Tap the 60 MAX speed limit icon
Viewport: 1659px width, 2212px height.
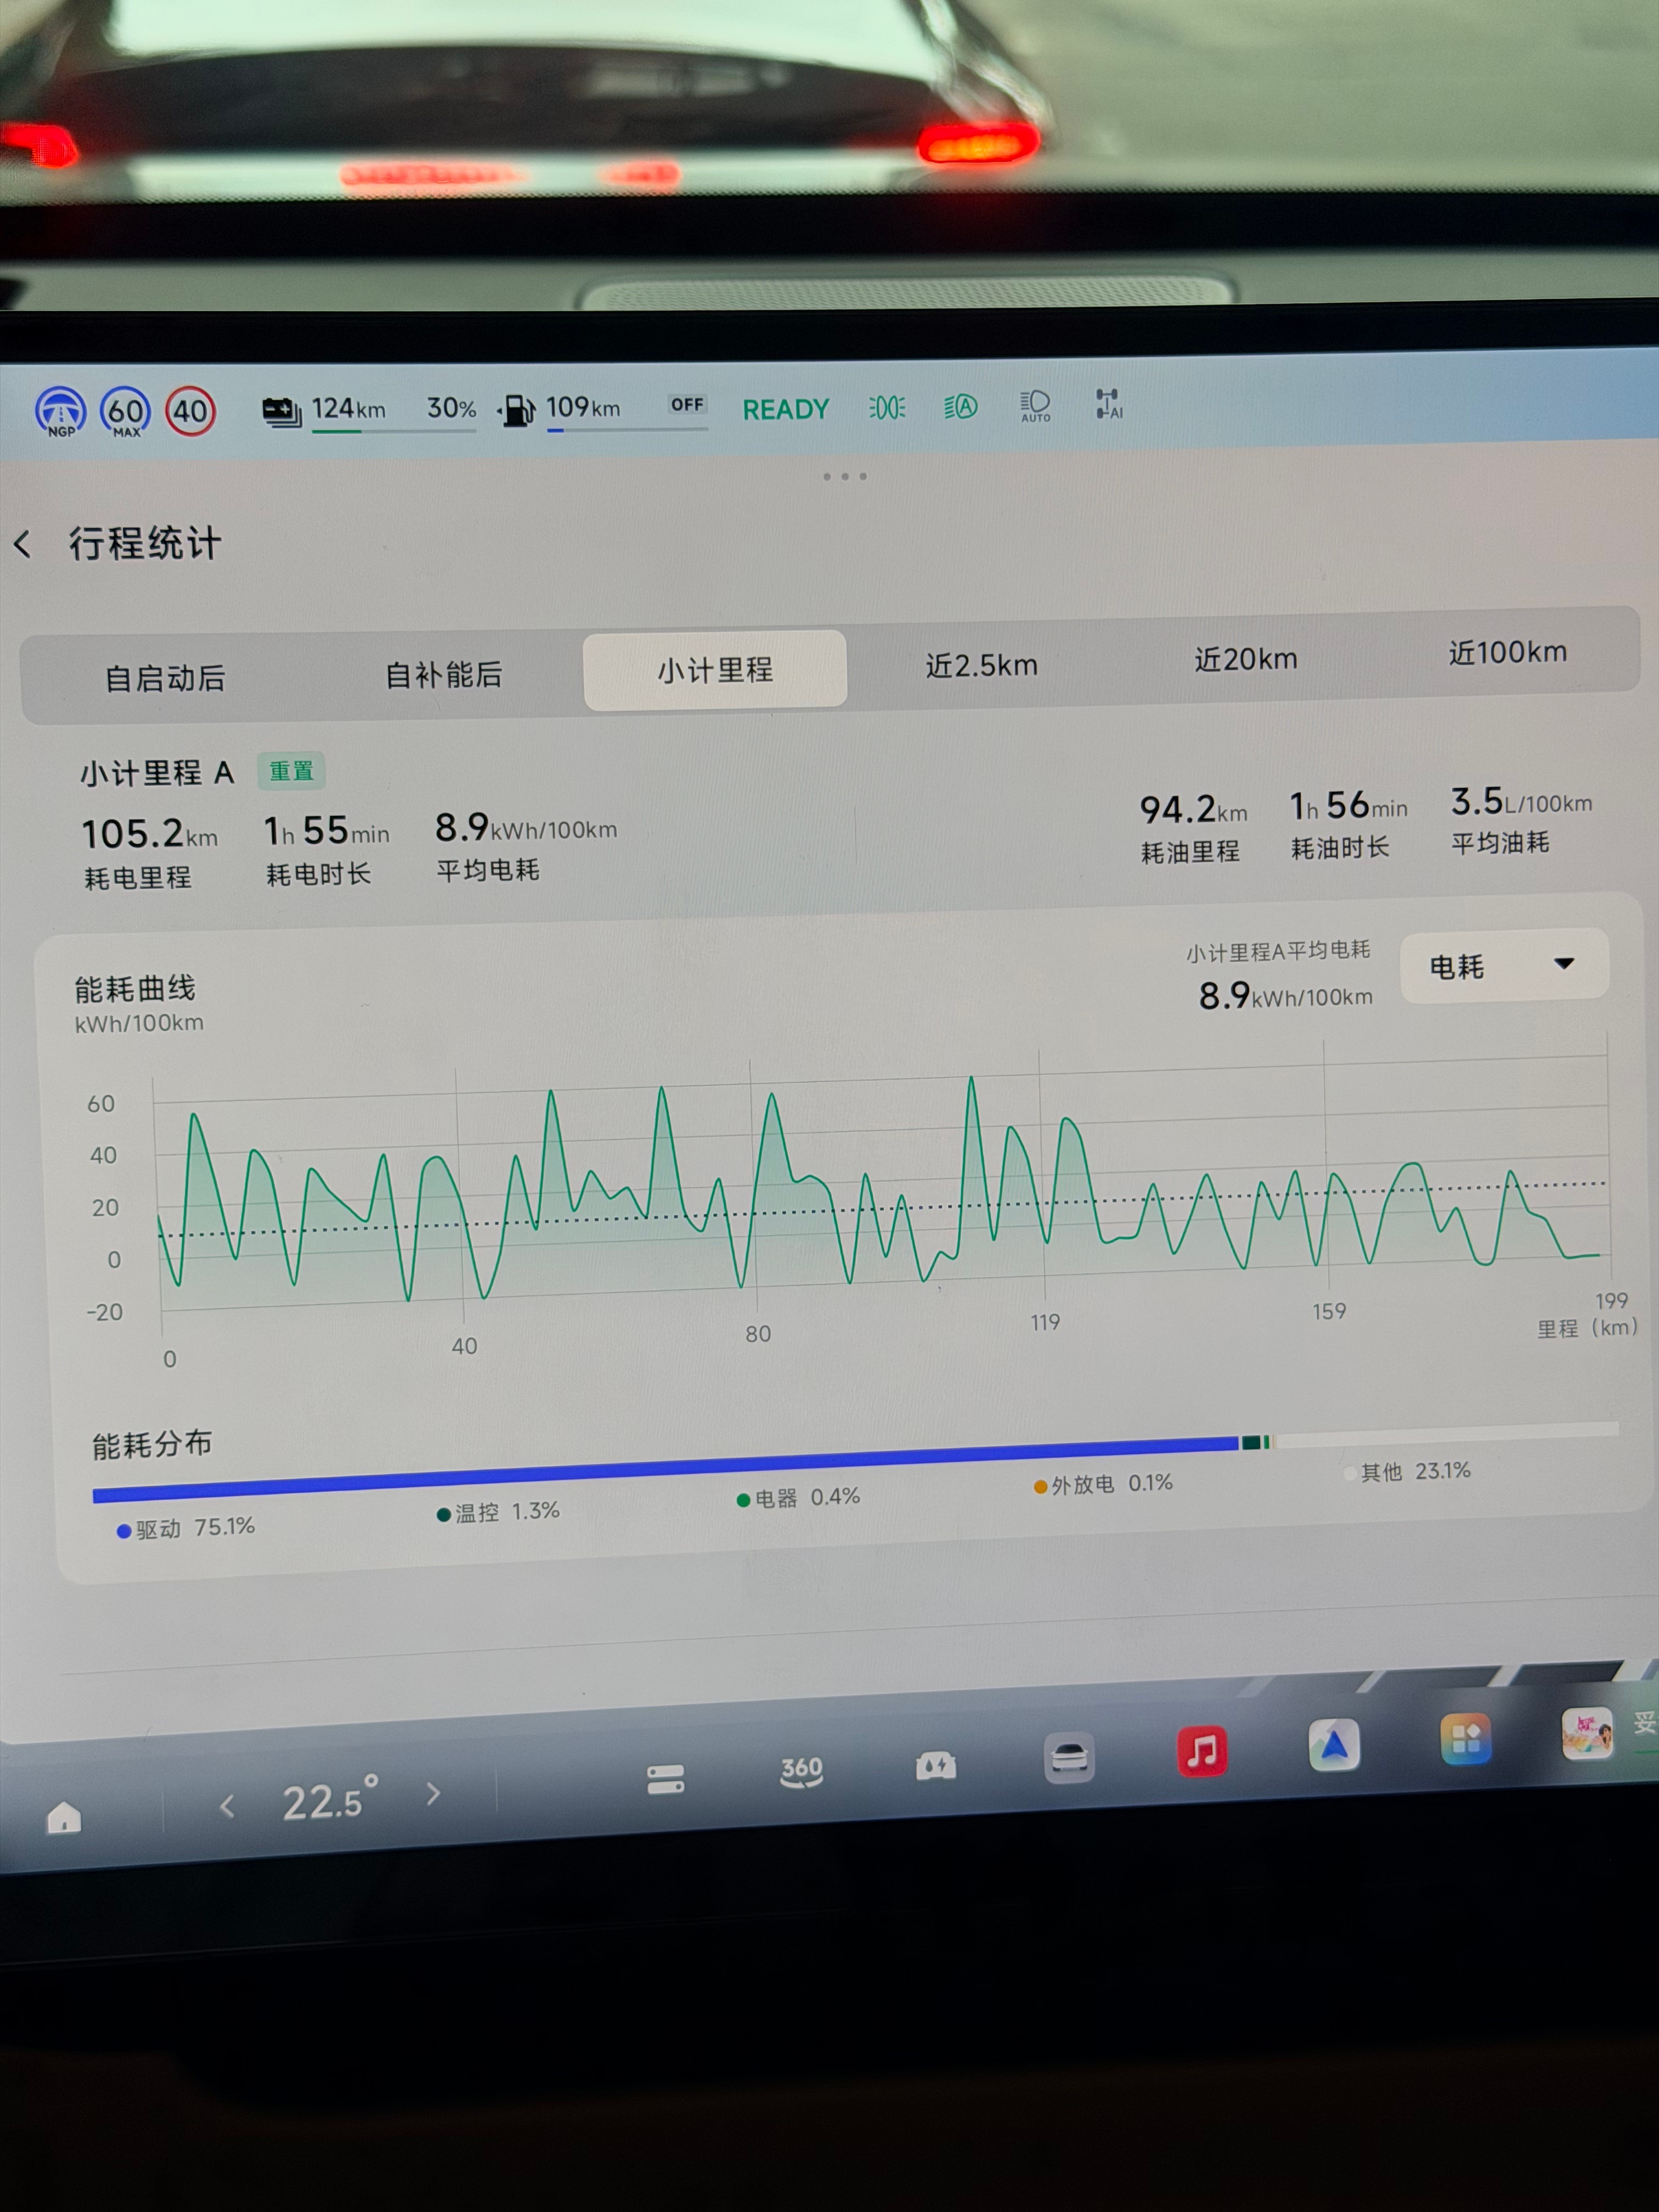125,412
